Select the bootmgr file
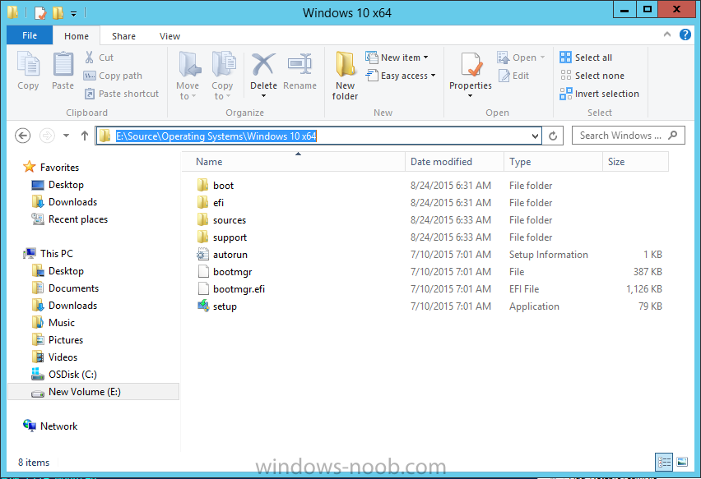The width and height of the screenshot is (701, 479). coord(233,272)
